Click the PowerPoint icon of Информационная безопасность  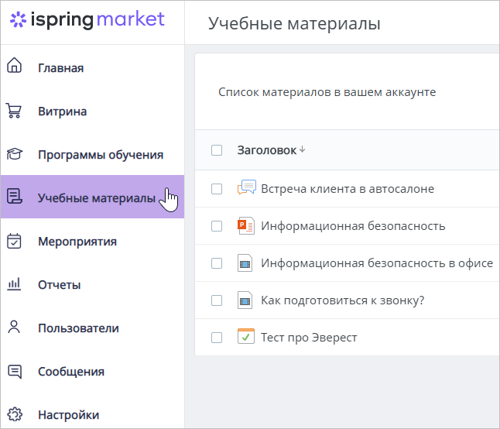tap(246, 226)
